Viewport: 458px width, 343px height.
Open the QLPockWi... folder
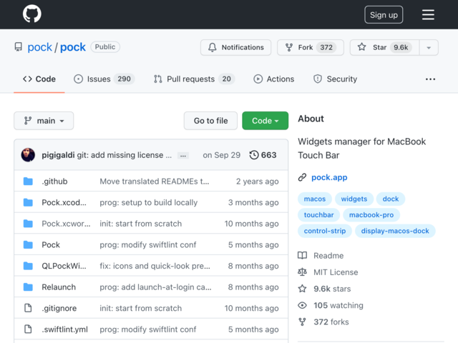64,266
